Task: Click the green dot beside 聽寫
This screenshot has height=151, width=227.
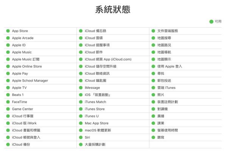Action: point(153,137)
